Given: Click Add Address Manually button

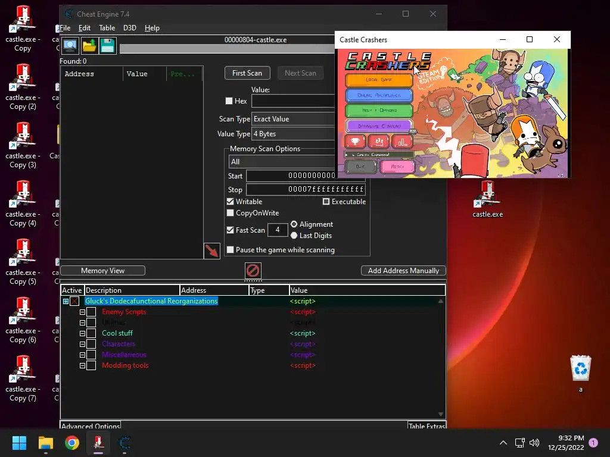Looking at the screenshot, I should [x=403, y=271].
